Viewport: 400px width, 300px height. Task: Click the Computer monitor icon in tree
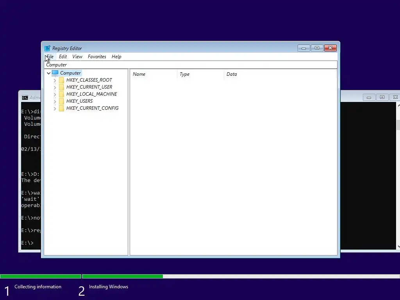[55, 73]
